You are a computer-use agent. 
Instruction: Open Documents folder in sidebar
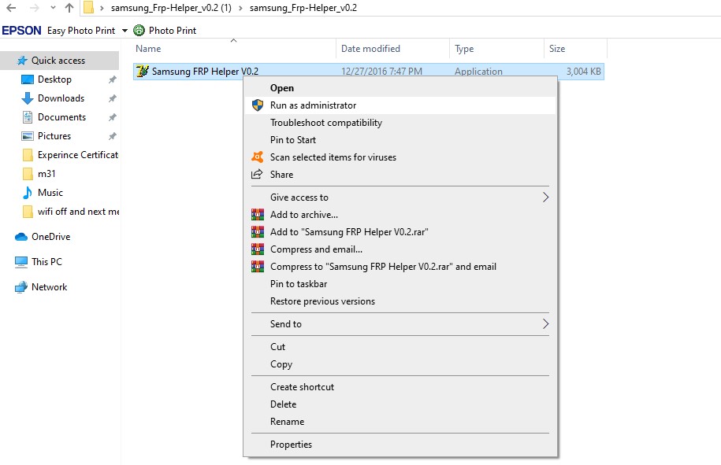[x=61, y=117]
